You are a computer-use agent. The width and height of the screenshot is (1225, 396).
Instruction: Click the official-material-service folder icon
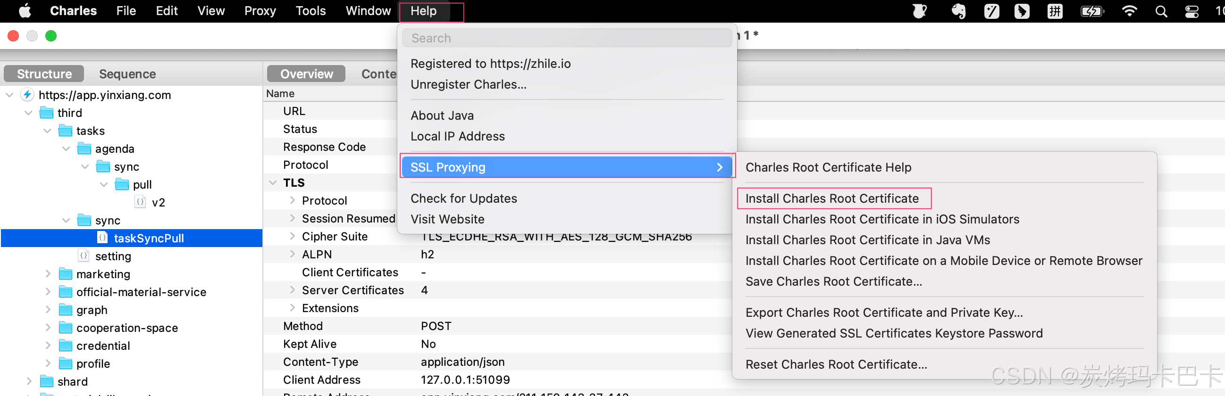tap(65, 291)
